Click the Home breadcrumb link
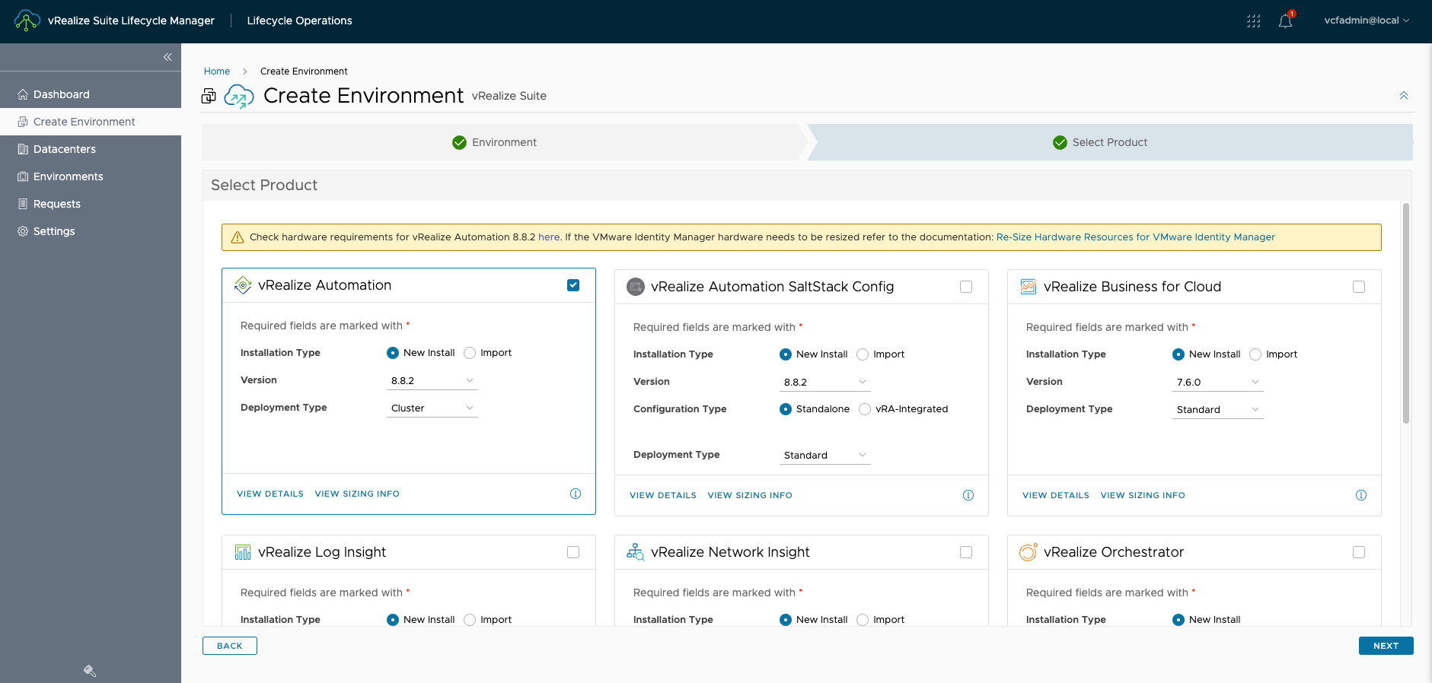 (217, 71)
